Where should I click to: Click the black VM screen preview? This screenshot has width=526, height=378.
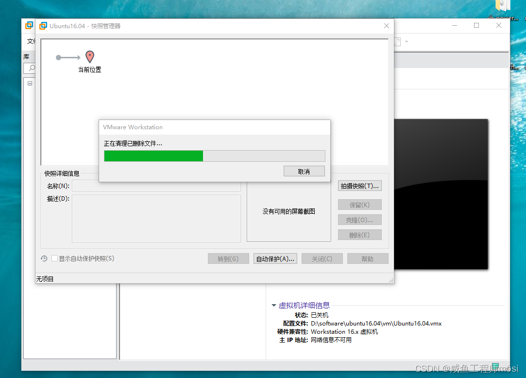click(x=441, y=194)
